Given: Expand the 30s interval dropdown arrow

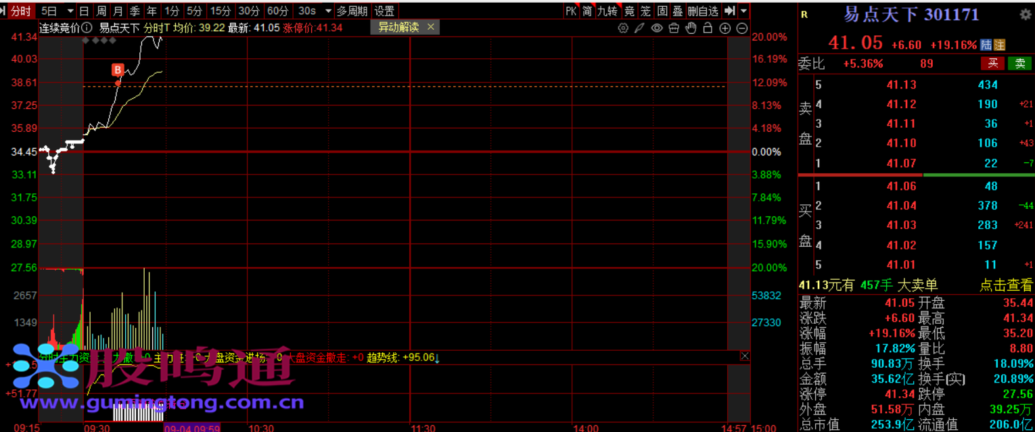Looking at the screenshot, I should [328, 11].
